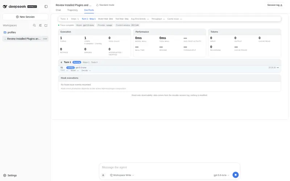This screenshot has height=181, width=290.
Task: Click the Running badge on Turn 1
Action: click(x=77, y=62)
